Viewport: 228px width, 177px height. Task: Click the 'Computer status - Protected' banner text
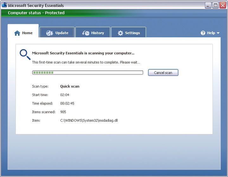point(36,13)
